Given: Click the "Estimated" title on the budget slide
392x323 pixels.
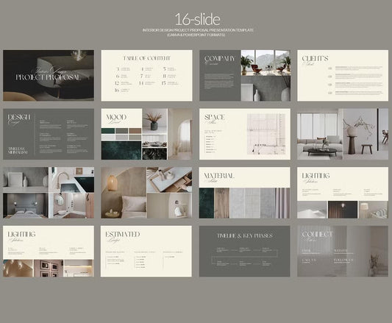Looking at the screenshot, I should click(x=123, y=234).
